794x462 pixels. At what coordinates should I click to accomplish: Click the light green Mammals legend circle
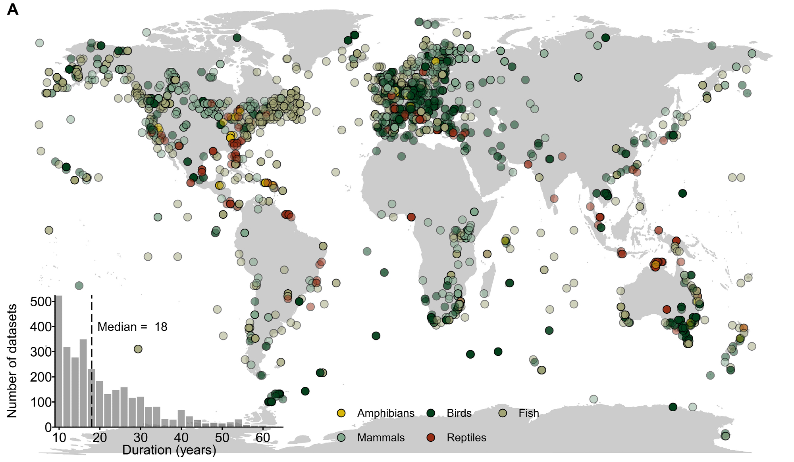(341, 437)
